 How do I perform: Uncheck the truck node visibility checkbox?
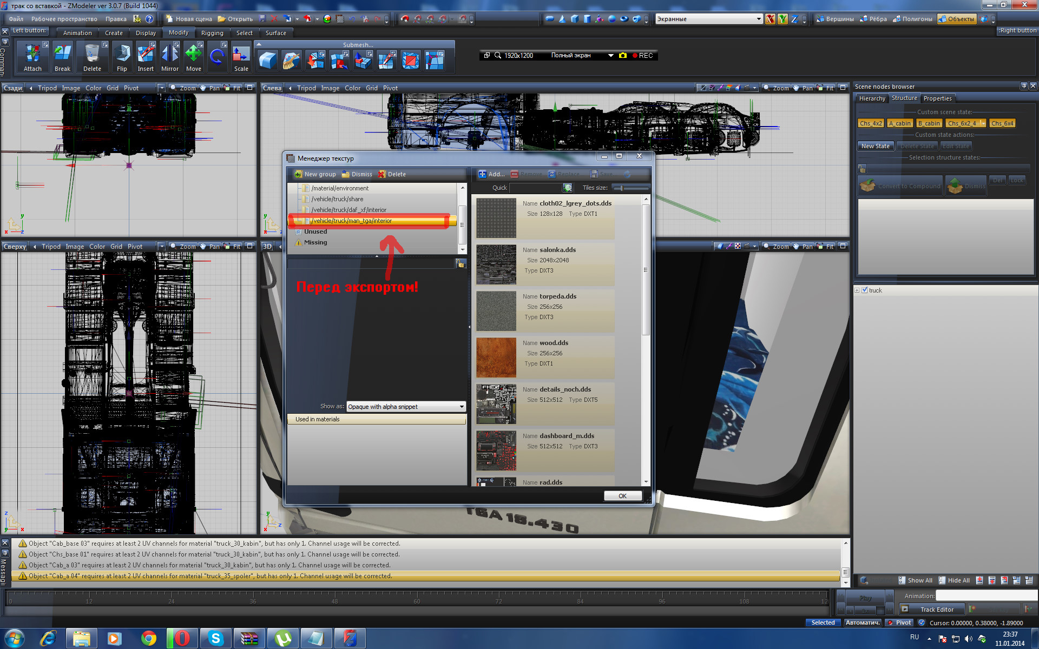point(864,290)
